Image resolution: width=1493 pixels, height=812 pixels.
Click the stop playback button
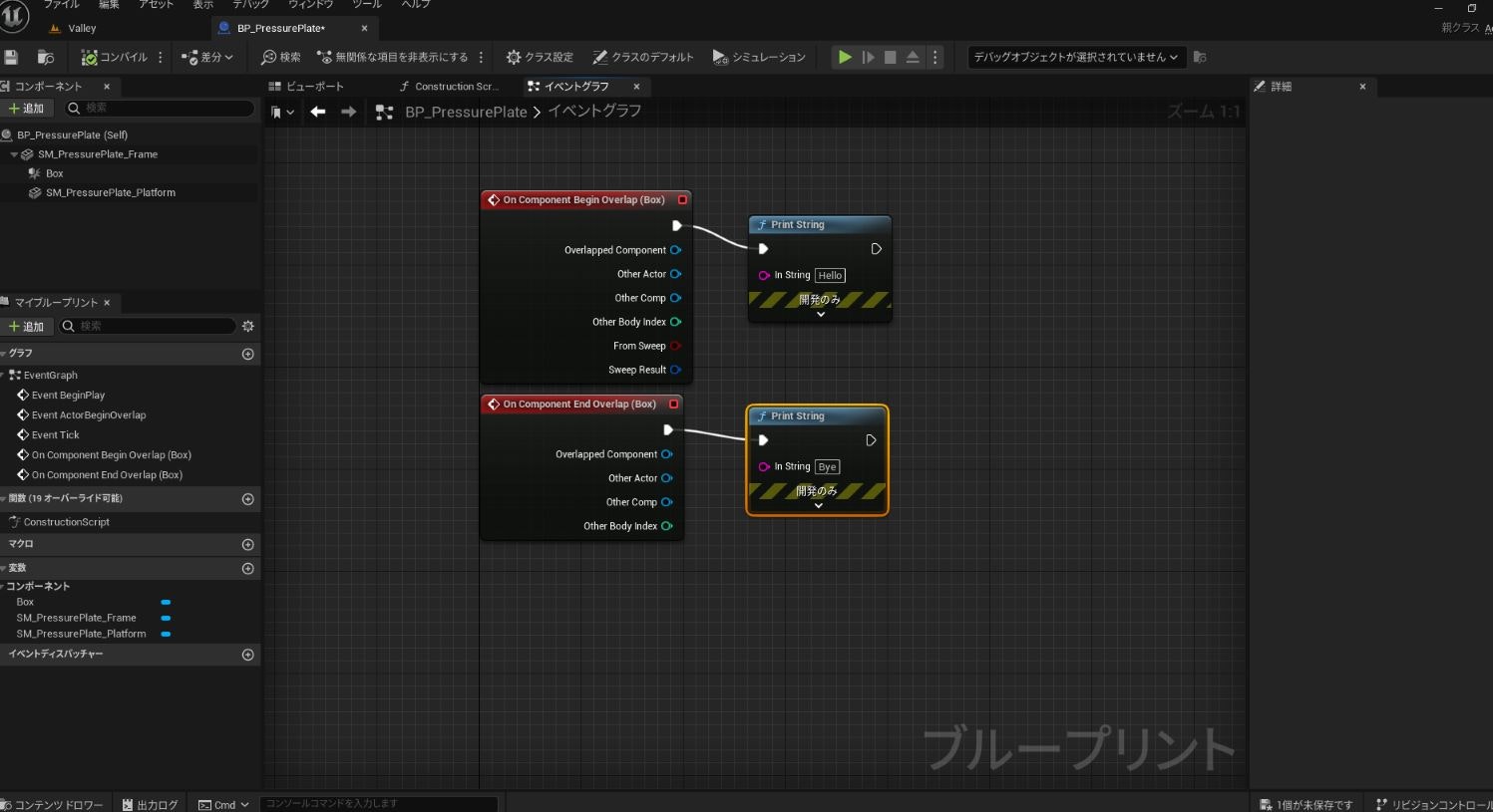point(891,58)
